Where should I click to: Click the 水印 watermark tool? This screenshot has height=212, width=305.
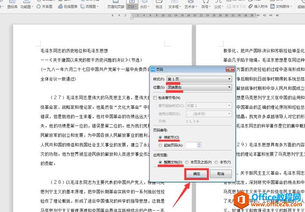(144, 7)
